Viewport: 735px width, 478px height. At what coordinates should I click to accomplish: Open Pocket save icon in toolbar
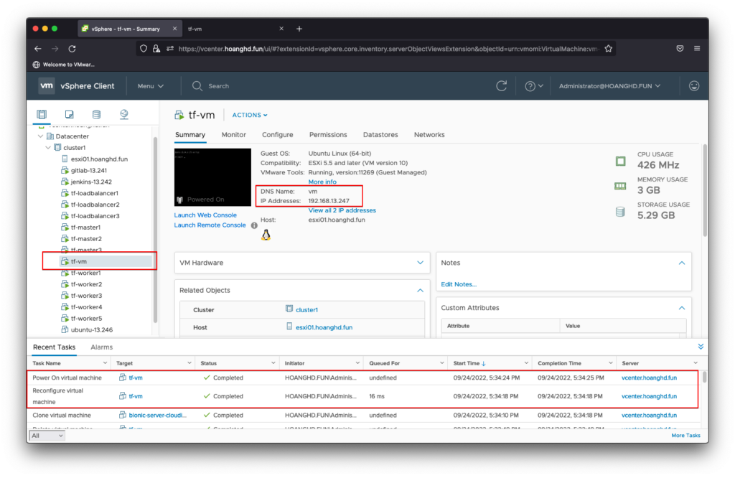point(680,48)
